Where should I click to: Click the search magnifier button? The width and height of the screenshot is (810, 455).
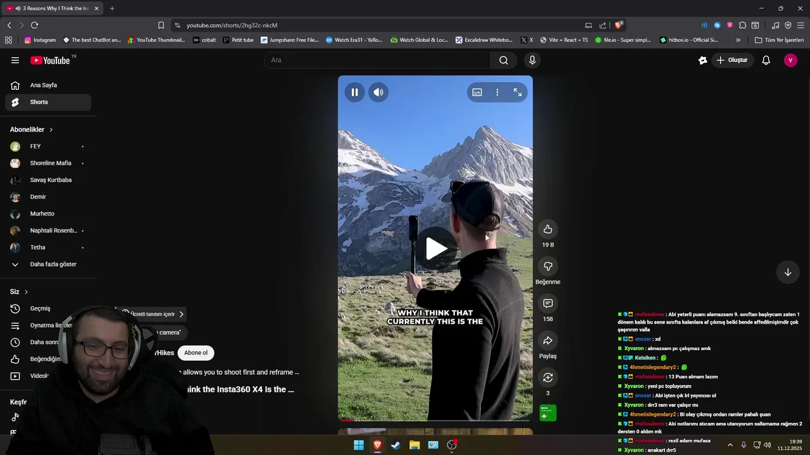click(504, 60)
